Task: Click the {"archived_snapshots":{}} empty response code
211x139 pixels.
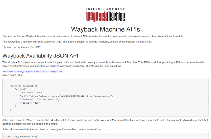Action: tap(21, 136)
